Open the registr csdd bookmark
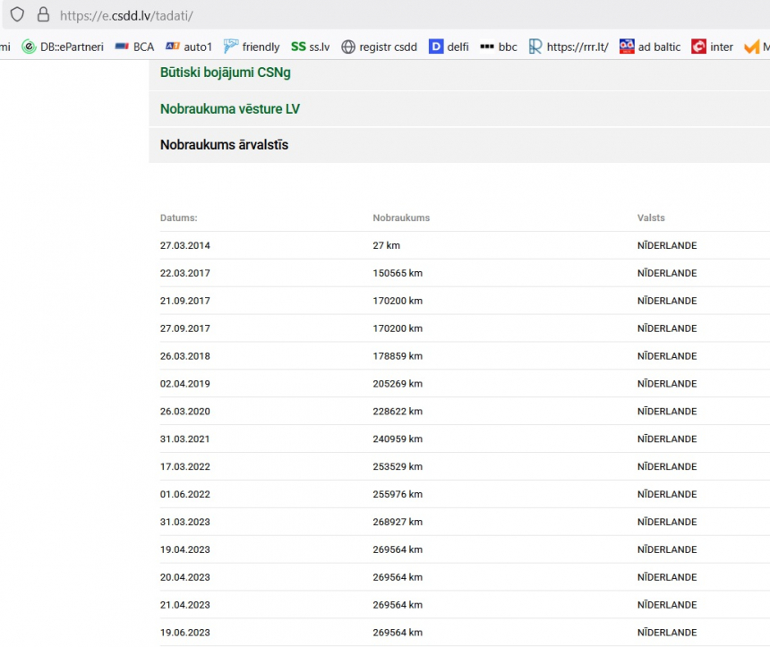The width and height of the screenshot is (770, 647). pyautogui.click(x=379, y=47)
